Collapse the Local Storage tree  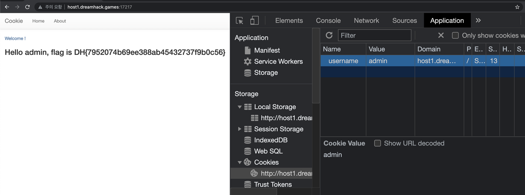point(240,107)
